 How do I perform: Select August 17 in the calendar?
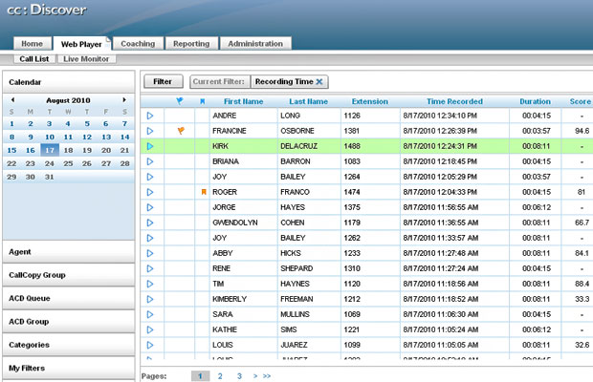point(50,150)
